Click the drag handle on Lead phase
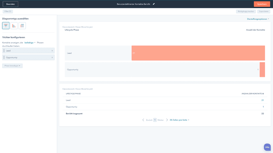 point(4,50)
